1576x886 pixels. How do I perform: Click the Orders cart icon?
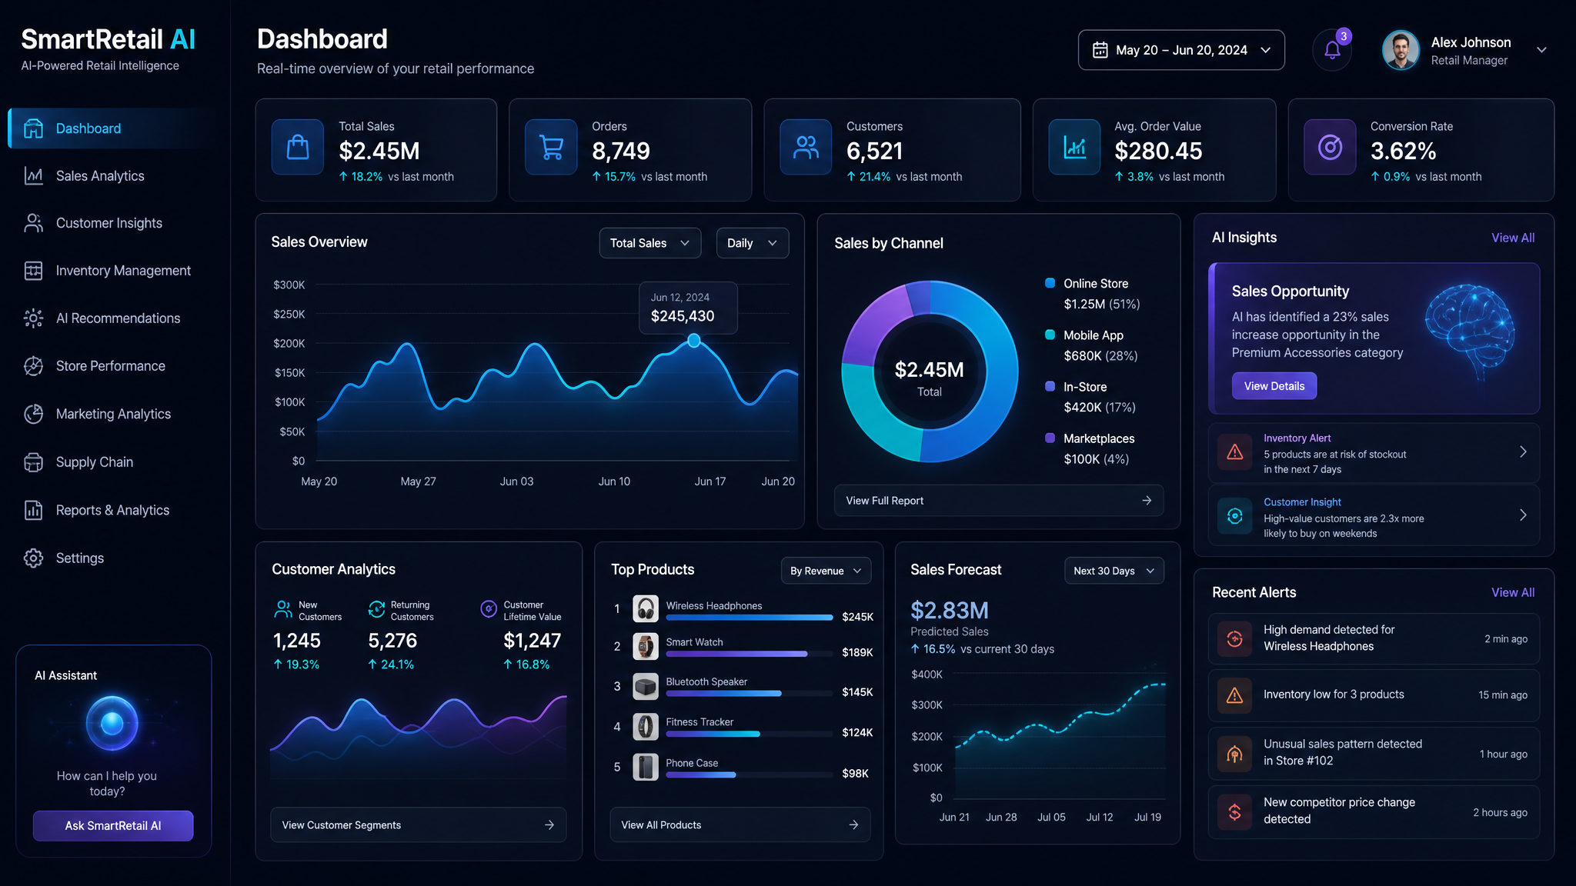[x=551, y=147]
